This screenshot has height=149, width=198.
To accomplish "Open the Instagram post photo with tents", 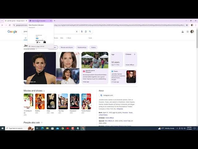I will [95, 60].
